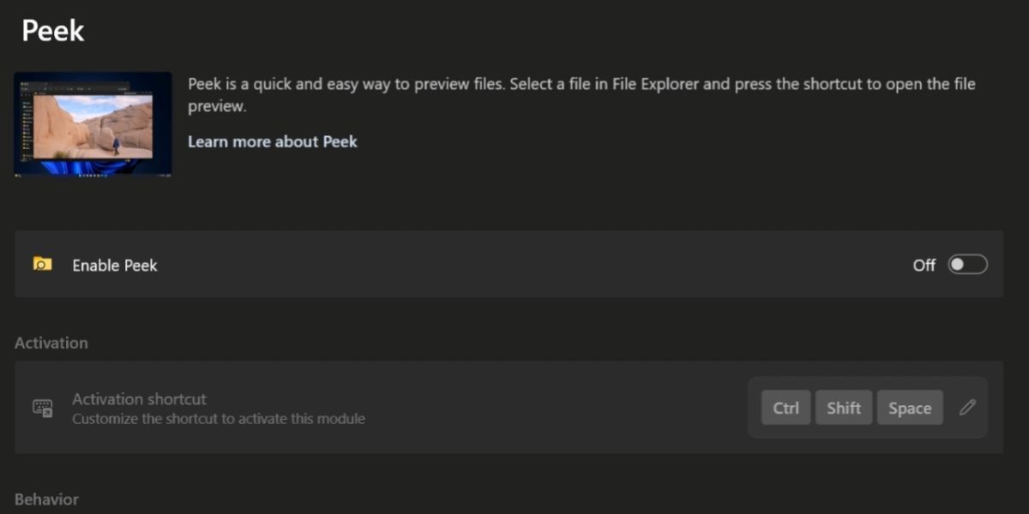The height and width of the screenshot is (514, 1029).
Task: Click the pencil edit shortcut icon
Action: (967, 408)
